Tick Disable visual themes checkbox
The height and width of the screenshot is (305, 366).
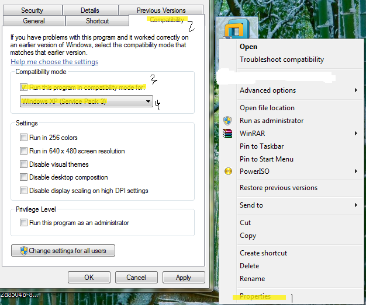23,164
